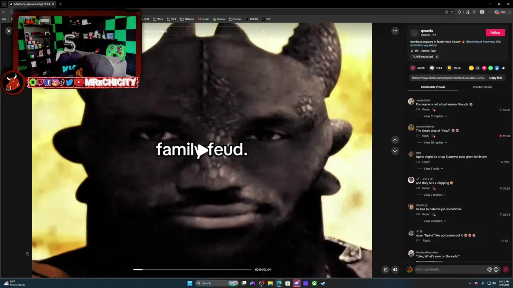Share the video to Facebook
Image resolution: width=513 pixels, height=288 pixels.
(497, 68)
